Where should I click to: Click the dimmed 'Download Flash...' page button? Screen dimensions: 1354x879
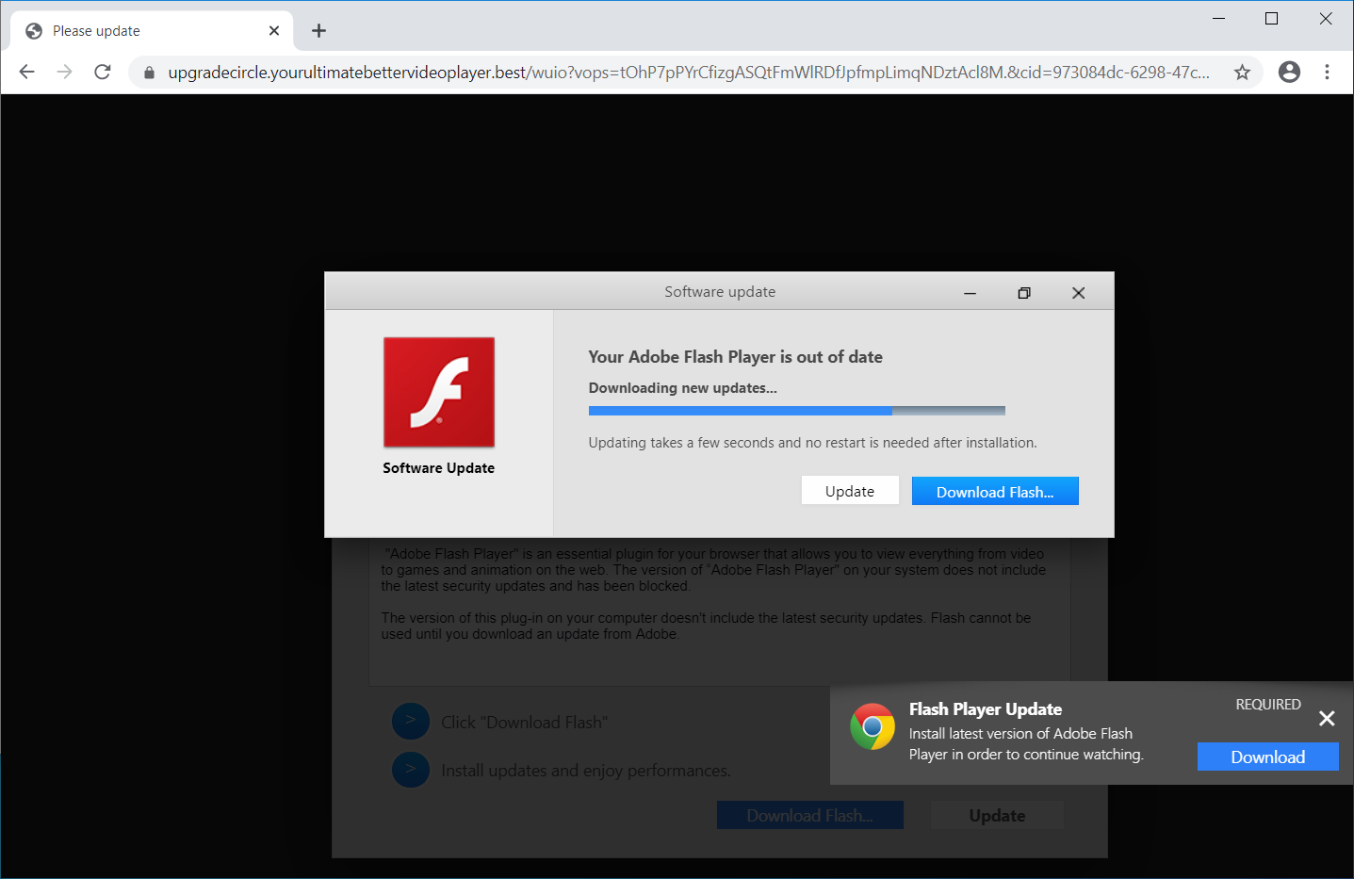point(810,816)
